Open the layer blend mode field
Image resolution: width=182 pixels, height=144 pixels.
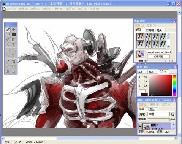(x=159, y=114)
